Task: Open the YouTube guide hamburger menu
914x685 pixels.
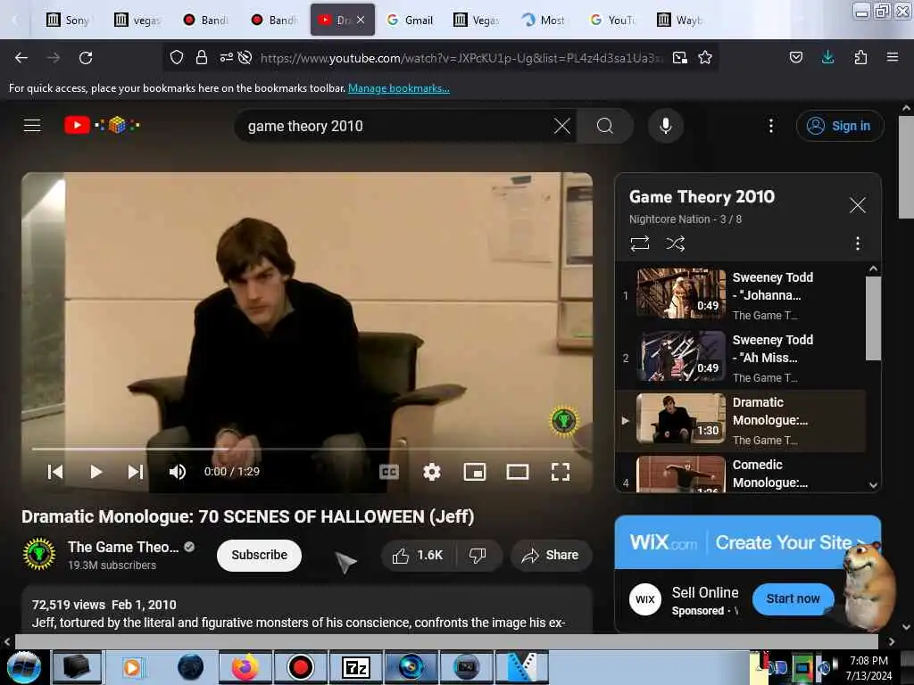Action: (32, 125)
